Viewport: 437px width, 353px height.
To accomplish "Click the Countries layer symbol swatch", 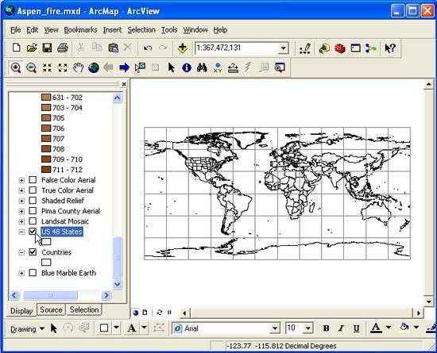I will coord(46,263).
